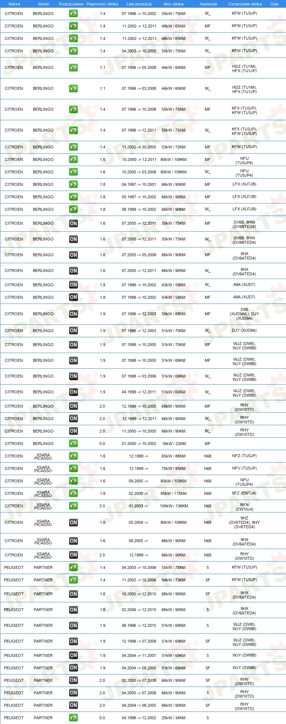
Task: Click ON icon in Partner 10.2005 -> 12.2015 row
Action: tap(74, 594)
